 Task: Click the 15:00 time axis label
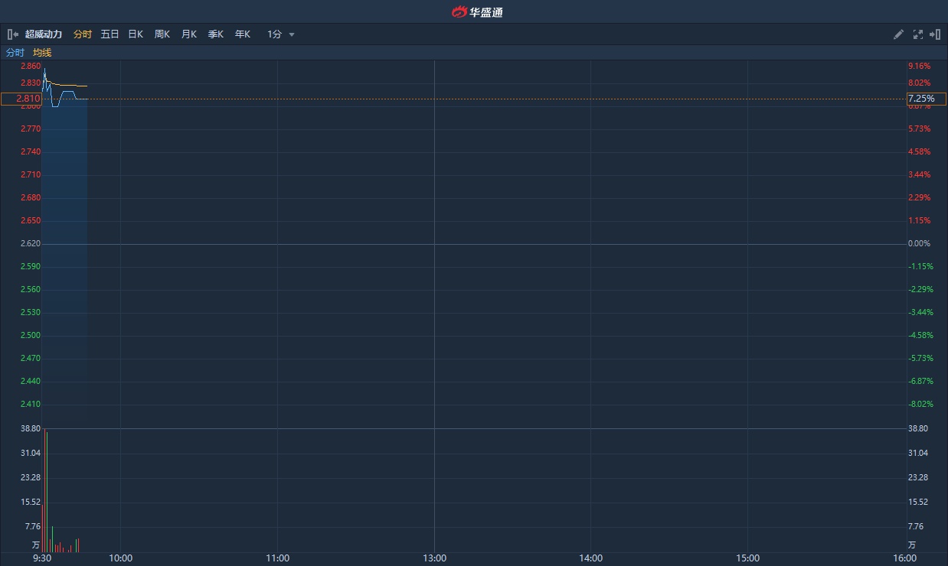point(747,558)
